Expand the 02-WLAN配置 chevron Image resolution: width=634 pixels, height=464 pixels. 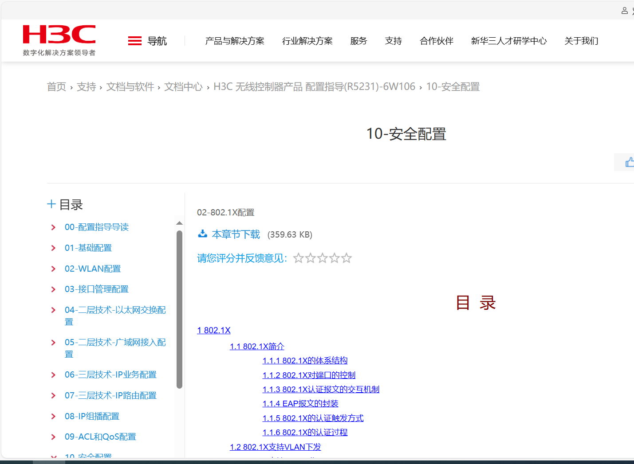pos(53,269)
